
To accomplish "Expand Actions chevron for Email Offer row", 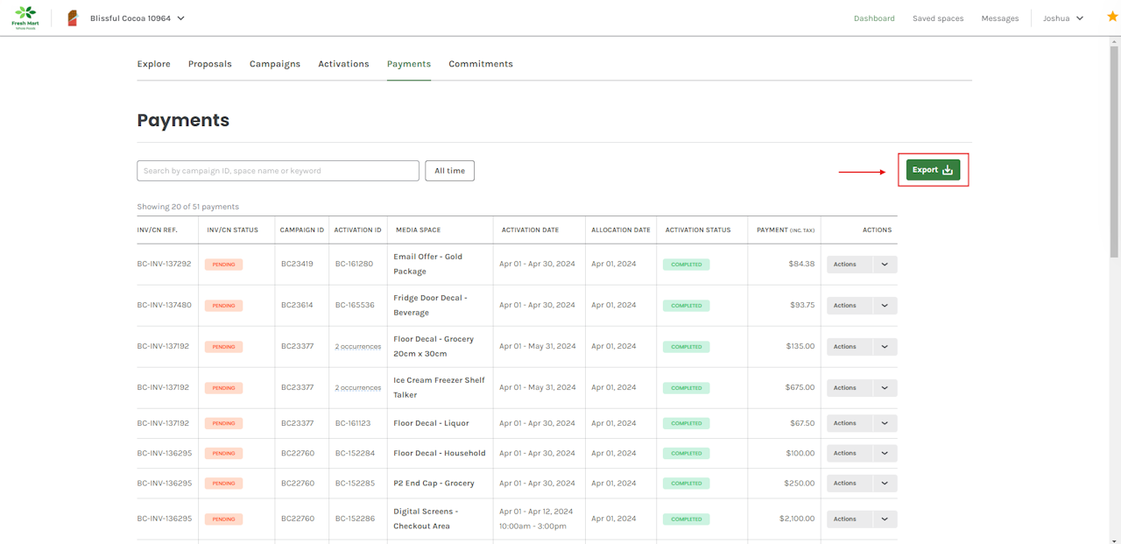I will (885, 265).
